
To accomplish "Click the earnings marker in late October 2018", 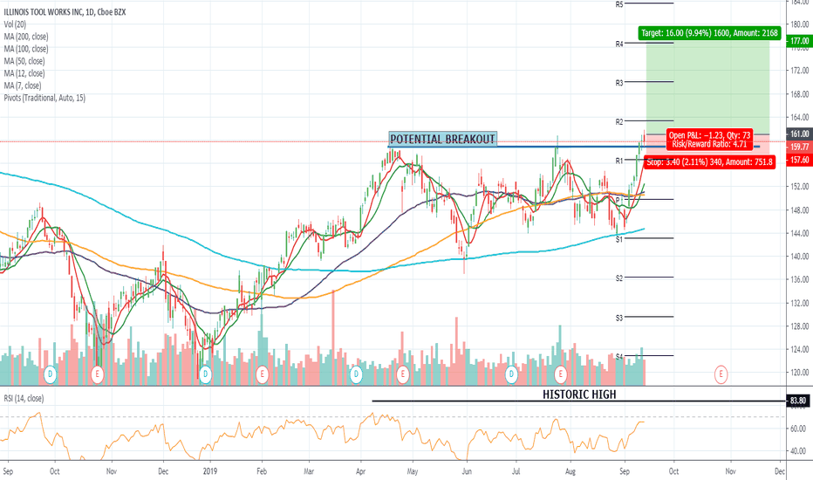I will pyautogui.click(x=97, y=374).
